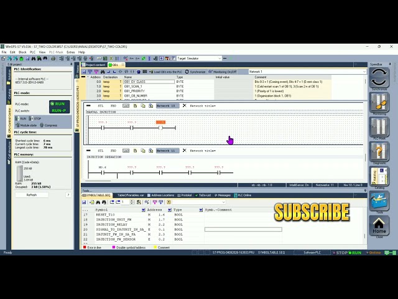Collapse Network 10 with minus icon
This screenshot has width=398, height=299.
coord(88,105)
